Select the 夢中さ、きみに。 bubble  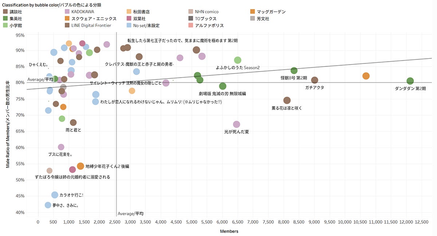(48, 205)
